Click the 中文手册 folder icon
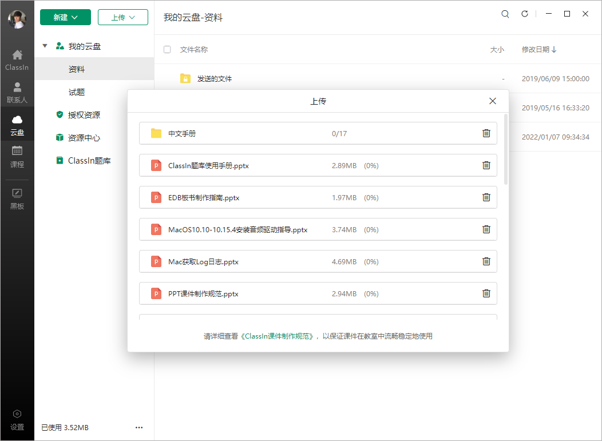 (156, 133)
